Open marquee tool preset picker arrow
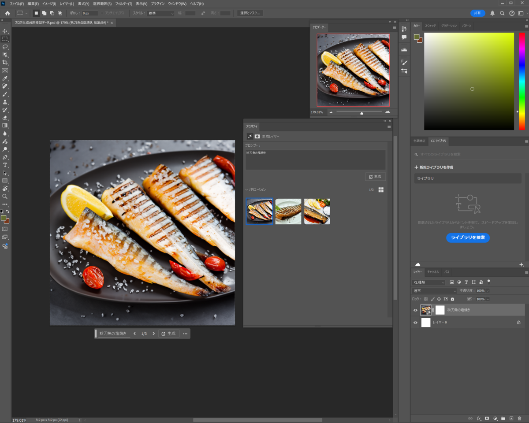 point(26,13)
